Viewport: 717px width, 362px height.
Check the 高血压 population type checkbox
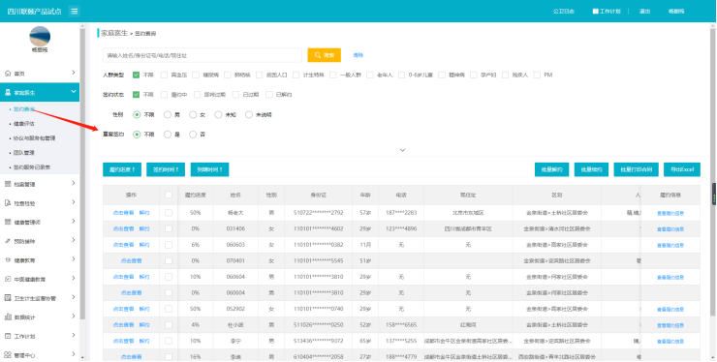(164, 75)
